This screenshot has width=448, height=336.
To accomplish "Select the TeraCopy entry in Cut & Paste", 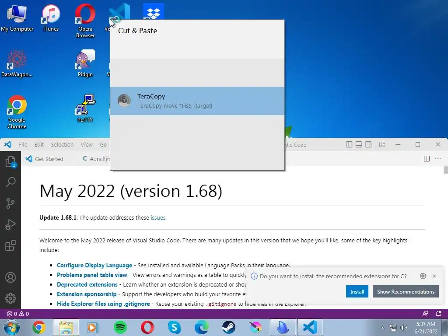I will (x=197, y=101).
